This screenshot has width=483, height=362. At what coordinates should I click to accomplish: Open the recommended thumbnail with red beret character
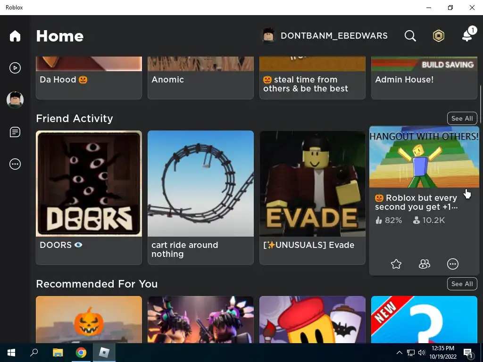point(312,320)
